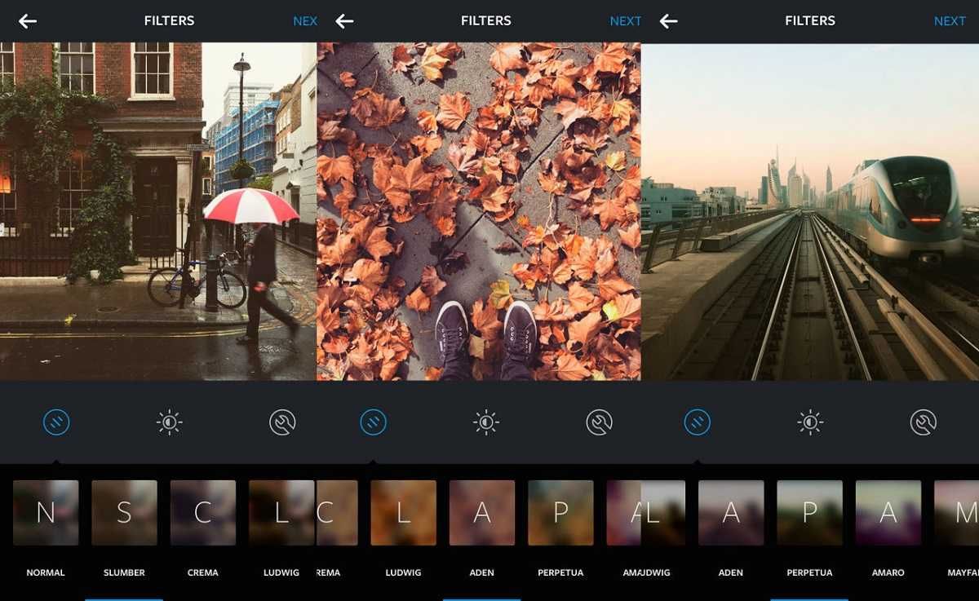This screenshot has height=601, width=979.
Task: Tap the sun brightness icon under the leaves photo
Action: coord(486,422)
